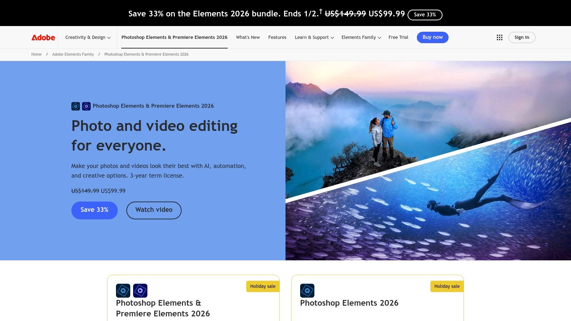The height and width of the screenshot is (321, 571).
Task: Click the Buy now button
Action: [x=433, y=37]
